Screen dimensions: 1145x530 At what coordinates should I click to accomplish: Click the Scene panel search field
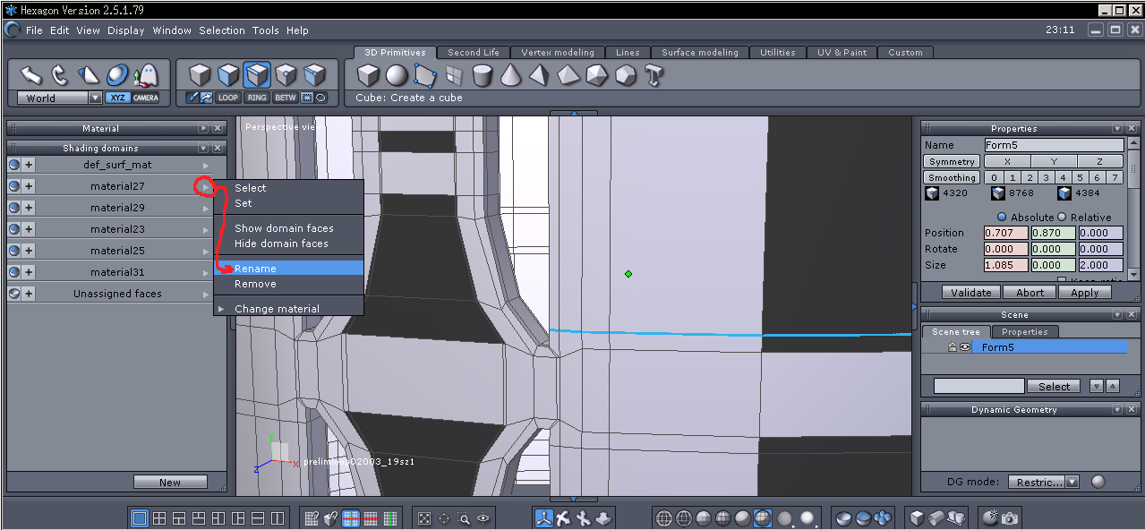click(x=978, y=386)
